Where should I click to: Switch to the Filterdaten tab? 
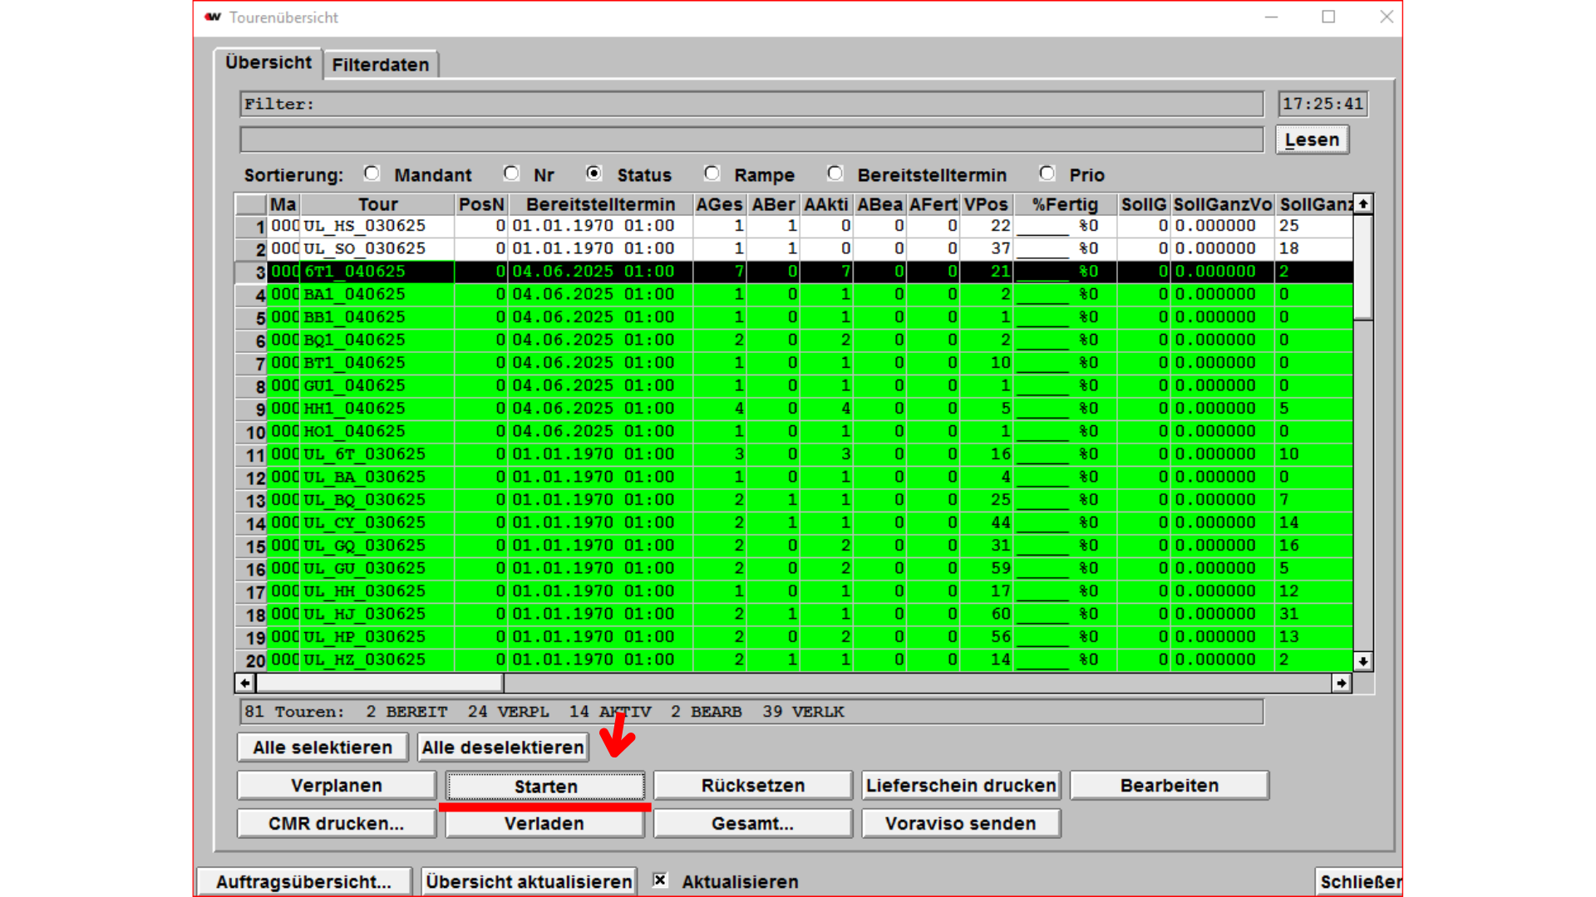tap(381, 65)
